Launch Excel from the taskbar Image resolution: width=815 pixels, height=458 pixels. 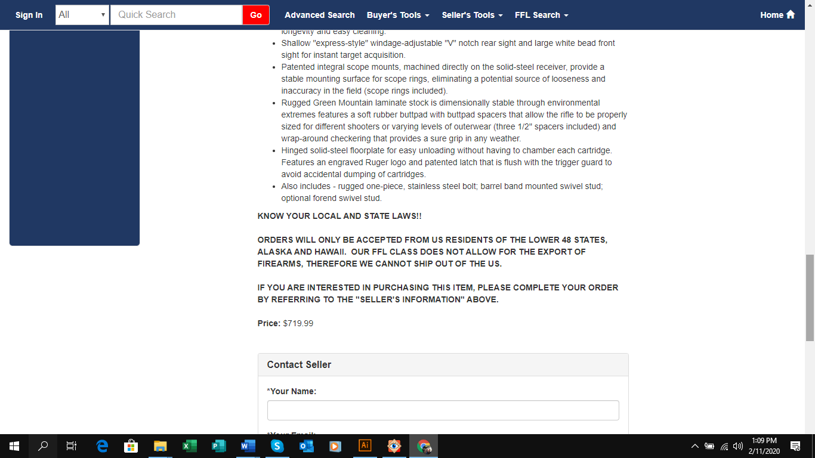coord(190,445)
